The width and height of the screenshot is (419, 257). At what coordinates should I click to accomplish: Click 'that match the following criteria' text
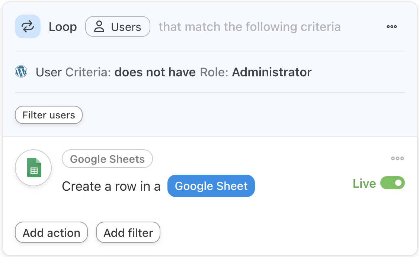click(249, 27)
